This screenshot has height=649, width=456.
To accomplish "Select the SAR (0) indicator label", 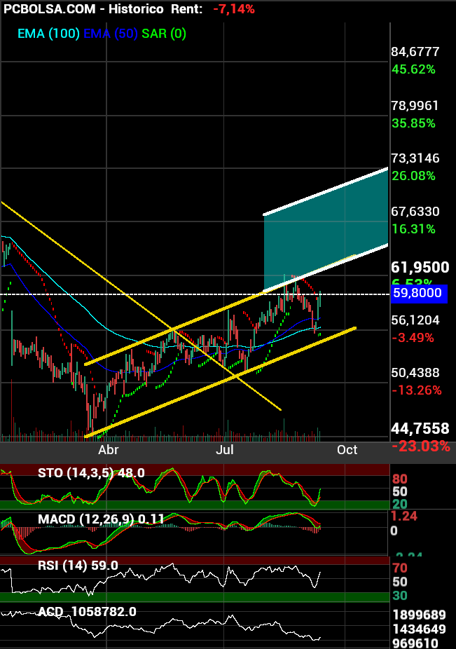I will point(164,34).
